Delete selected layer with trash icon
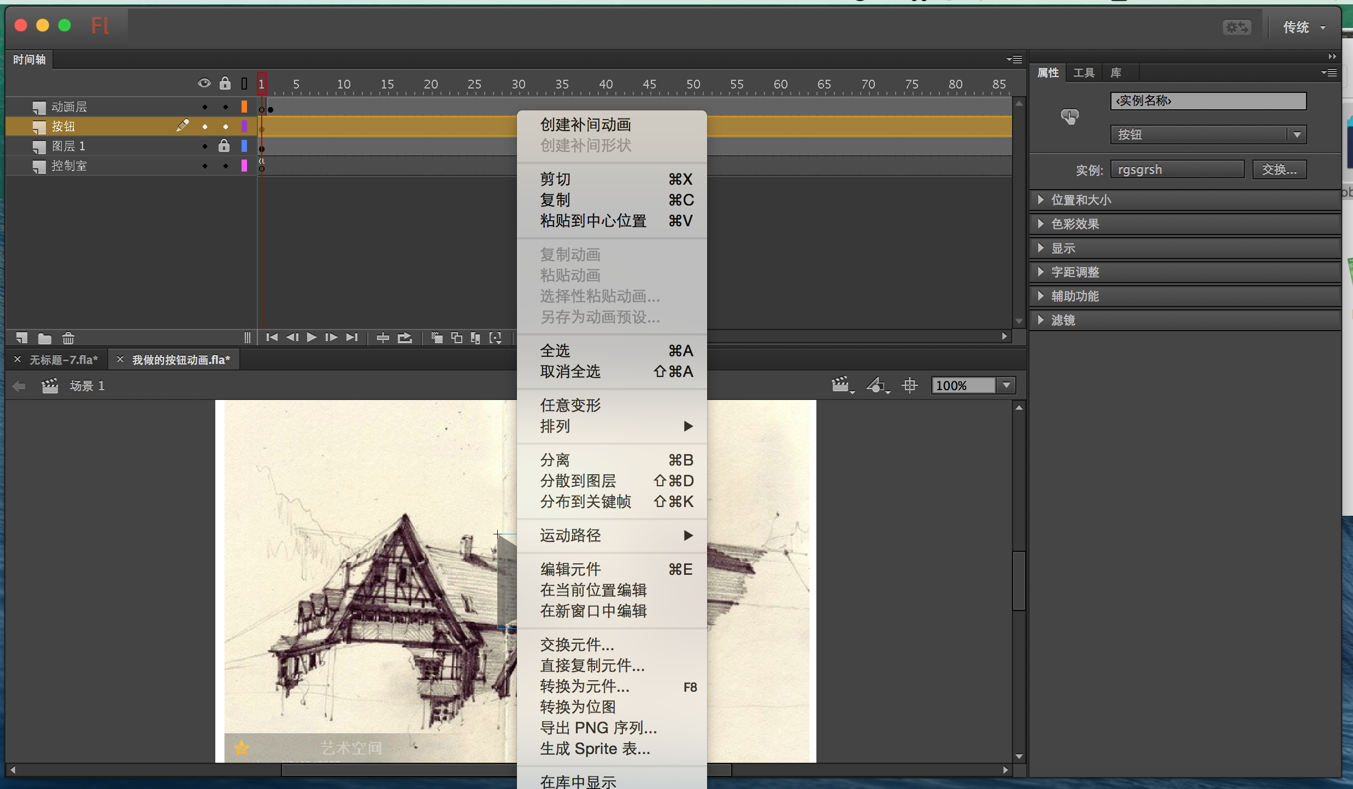Viewport: 1353px width, 789px height. point(68,338)
